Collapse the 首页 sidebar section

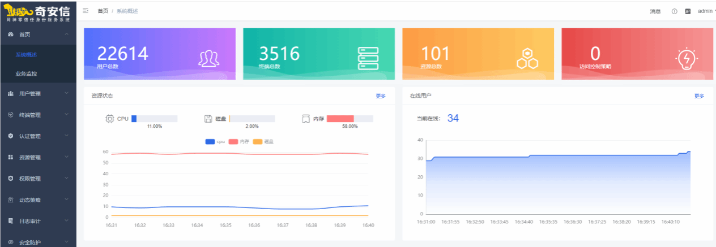pos(38,34)
